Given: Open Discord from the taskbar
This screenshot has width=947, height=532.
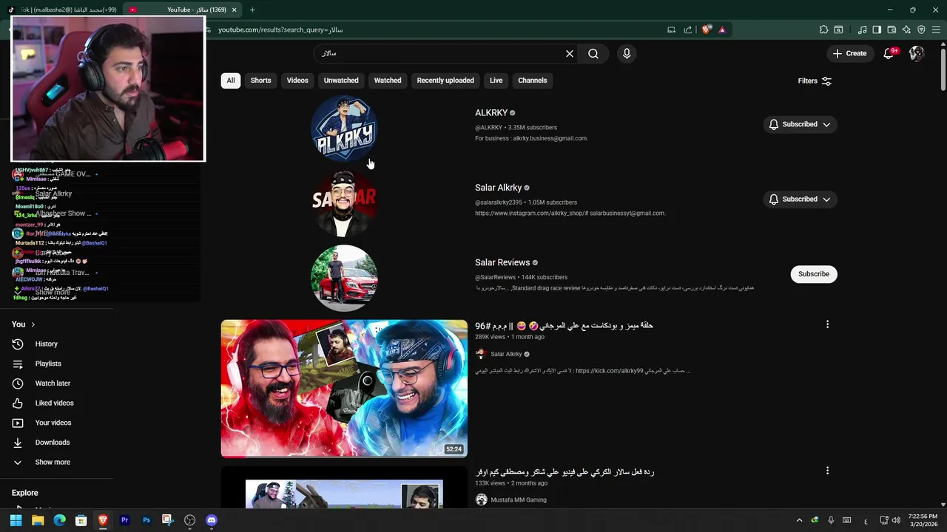Looking at the screenshot, I should pyautogui.click(x=212, y=520).
